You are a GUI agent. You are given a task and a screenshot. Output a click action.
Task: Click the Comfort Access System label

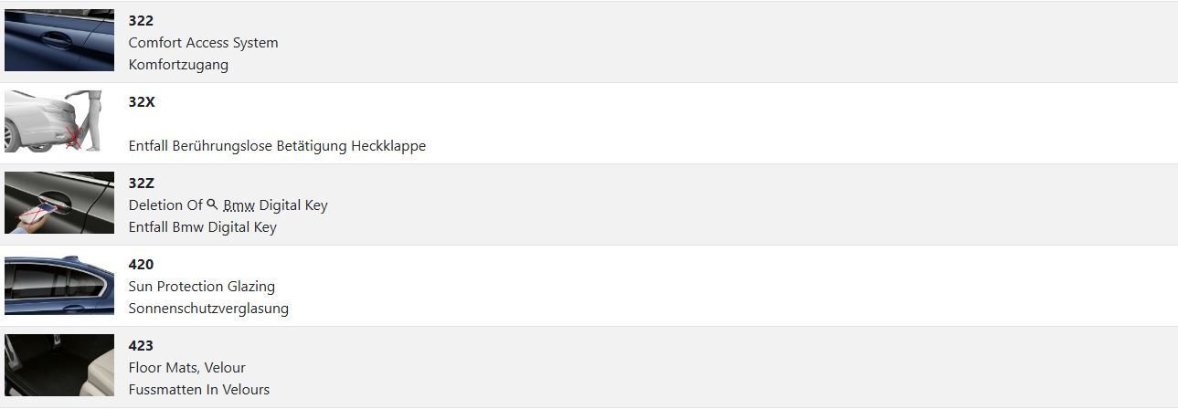[x=203, y=43]
